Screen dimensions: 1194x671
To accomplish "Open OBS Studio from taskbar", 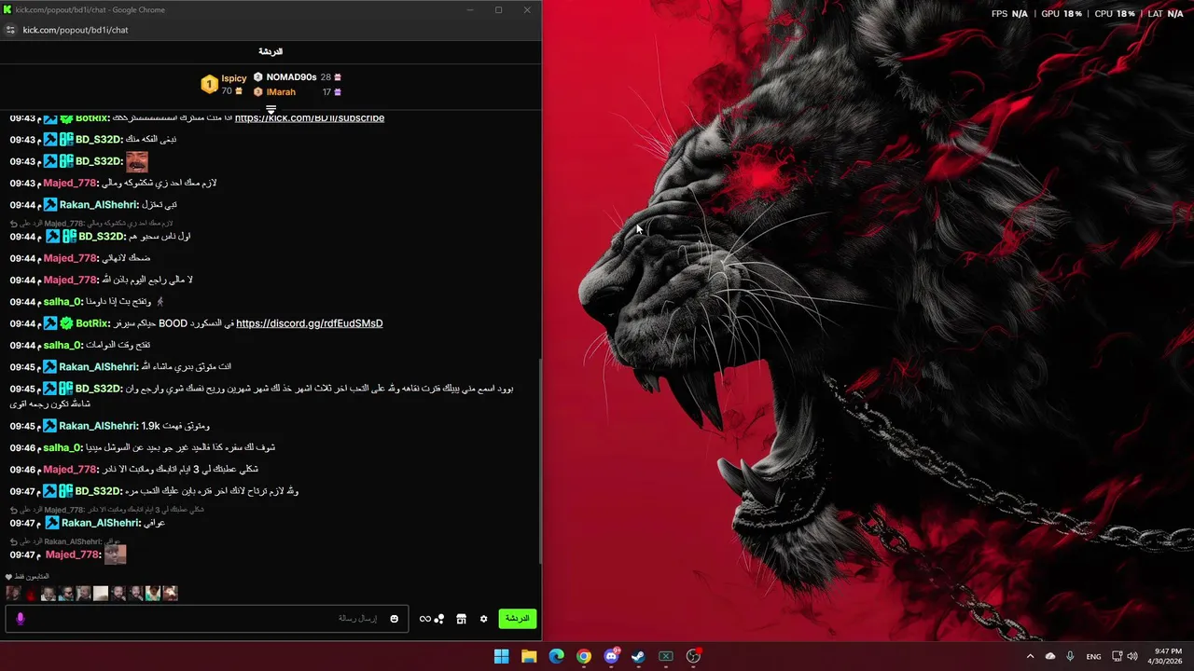I will pyautogui.click(x=693, y=656).
